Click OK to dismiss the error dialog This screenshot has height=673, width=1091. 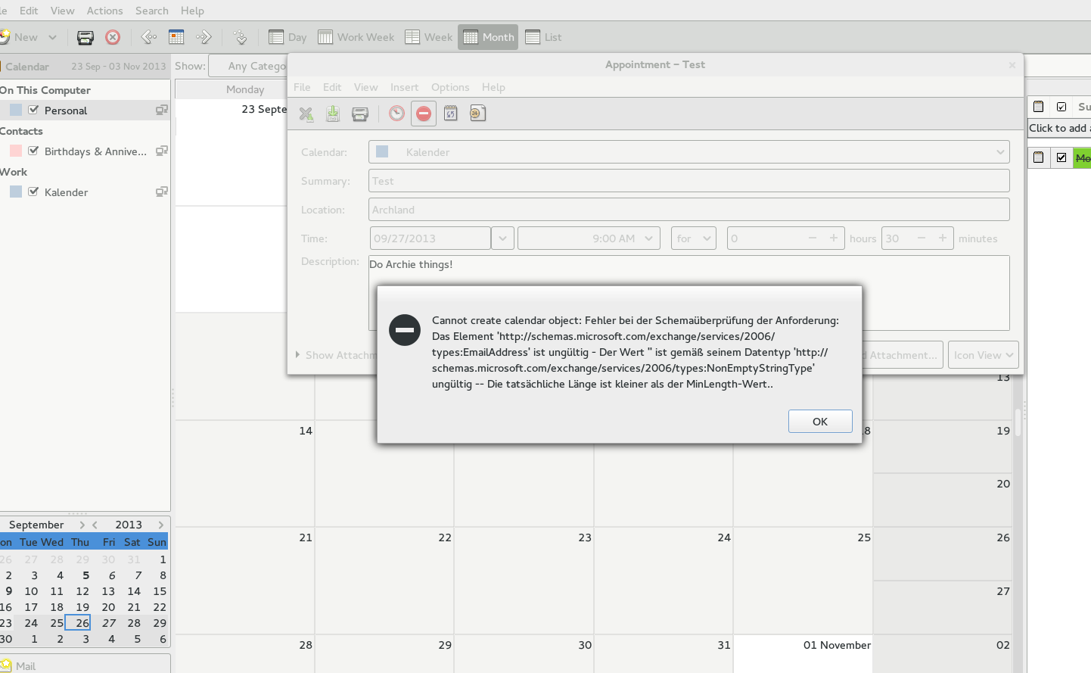[820, 422]
